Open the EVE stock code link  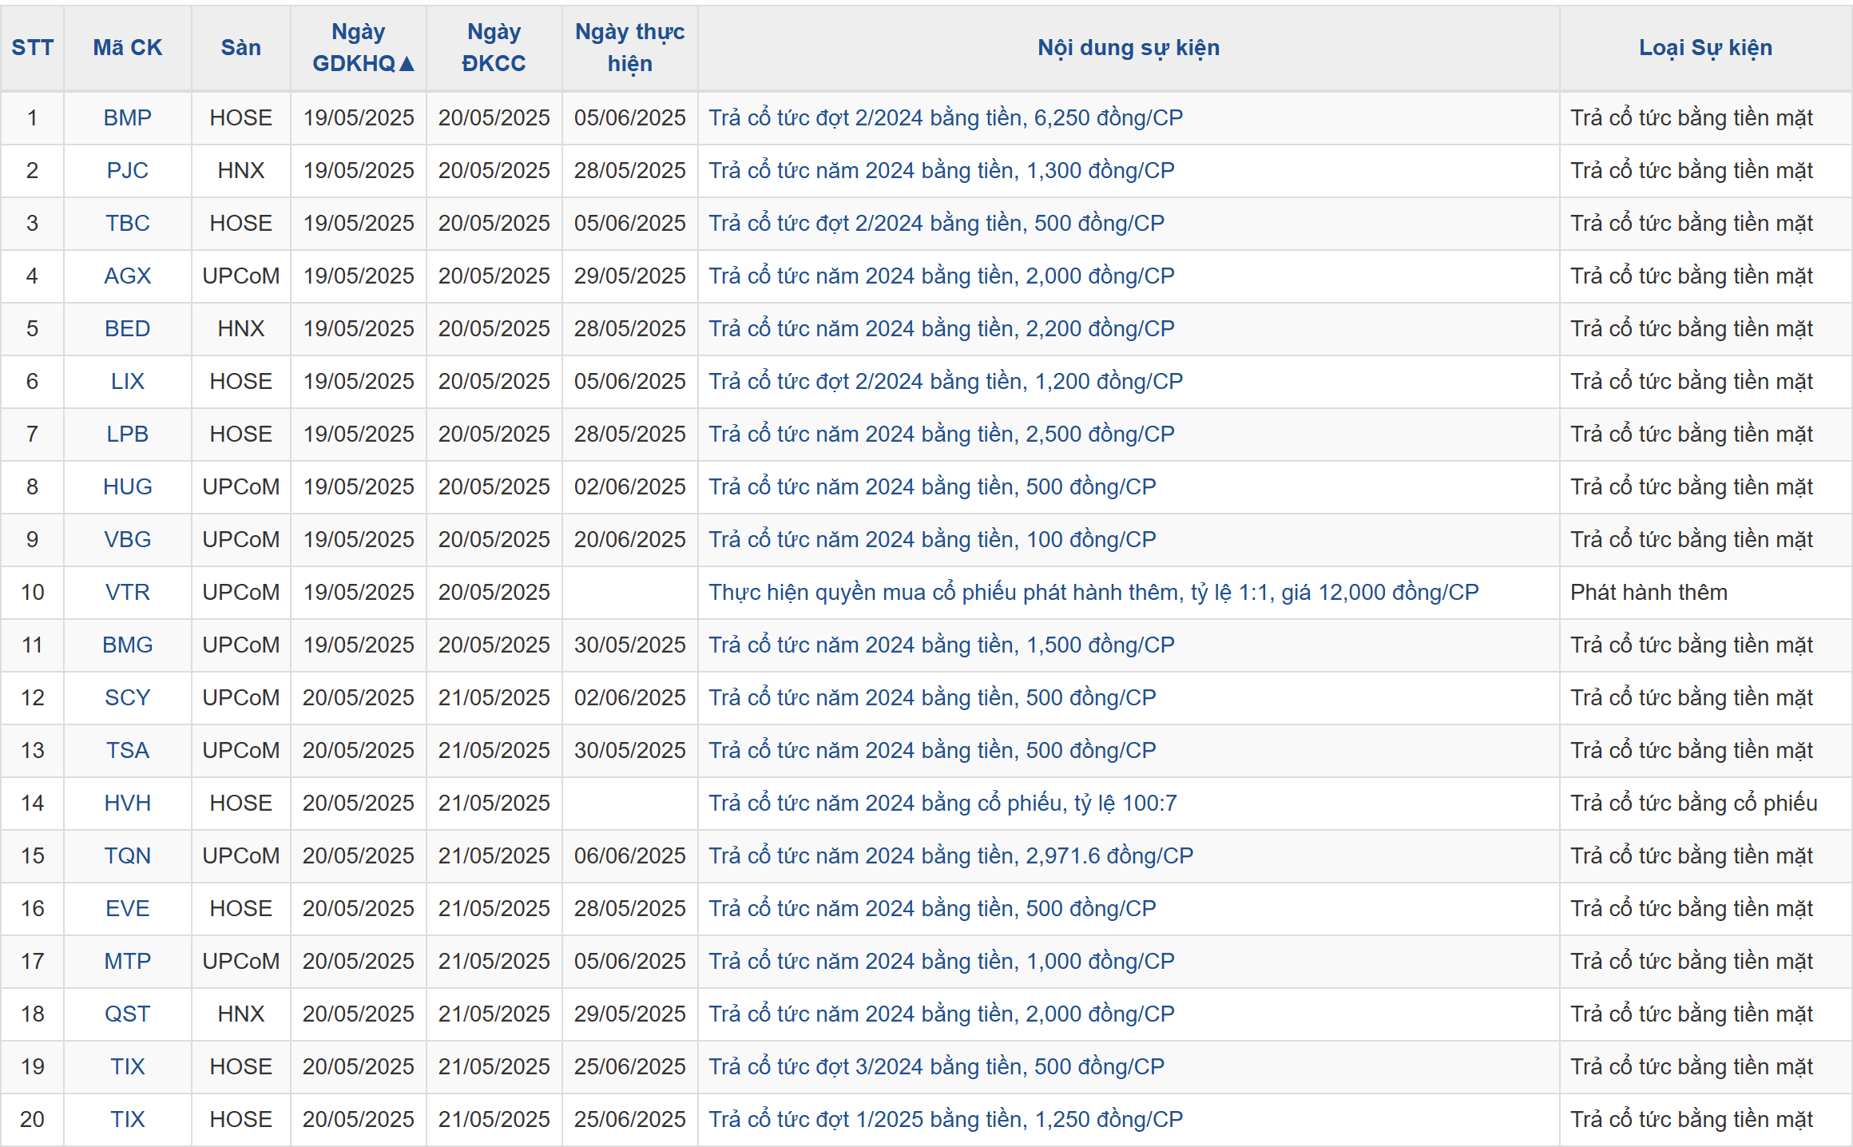tap(128, 908)
